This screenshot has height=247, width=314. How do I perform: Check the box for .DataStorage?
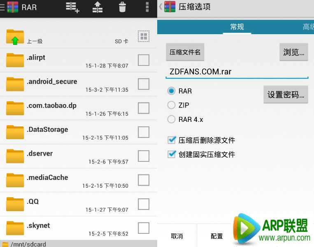(144, 132)
